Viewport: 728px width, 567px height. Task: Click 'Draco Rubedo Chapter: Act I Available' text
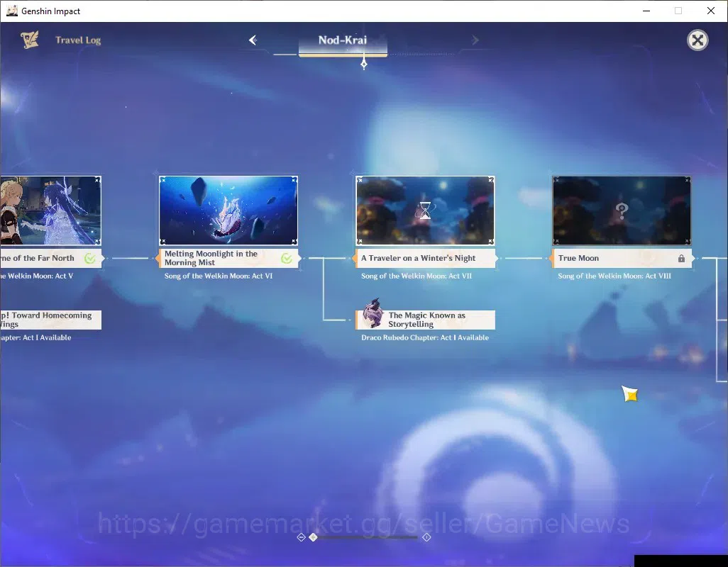[425, 337]
